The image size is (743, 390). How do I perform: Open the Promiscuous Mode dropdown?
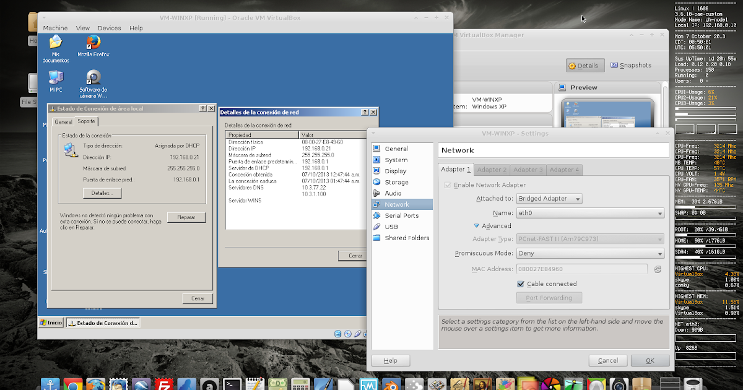[590, 253]
